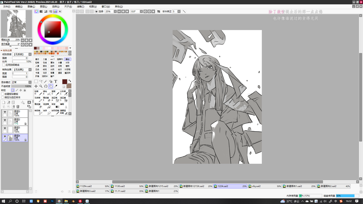This screenshot has width=363, height=204.
Task: Select the 油纸伞 brush group
Action: pyautogui.click(x=45, y=76)
